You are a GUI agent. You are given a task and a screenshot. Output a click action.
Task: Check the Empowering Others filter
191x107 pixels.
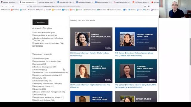(33, 86)
